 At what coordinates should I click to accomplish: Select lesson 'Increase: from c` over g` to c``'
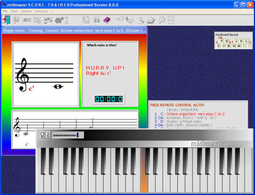click(x=193, y=118)
